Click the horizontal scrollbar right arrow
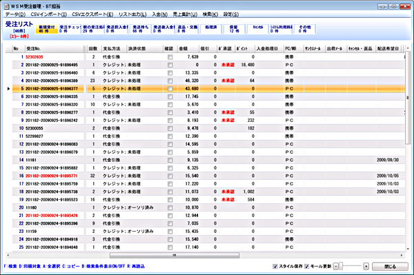414x275 pixels. [x=402, y=255]
